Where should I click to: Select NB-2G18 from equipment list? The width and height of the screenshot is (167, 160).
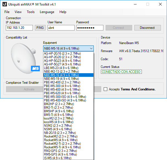tap(69, 133)
